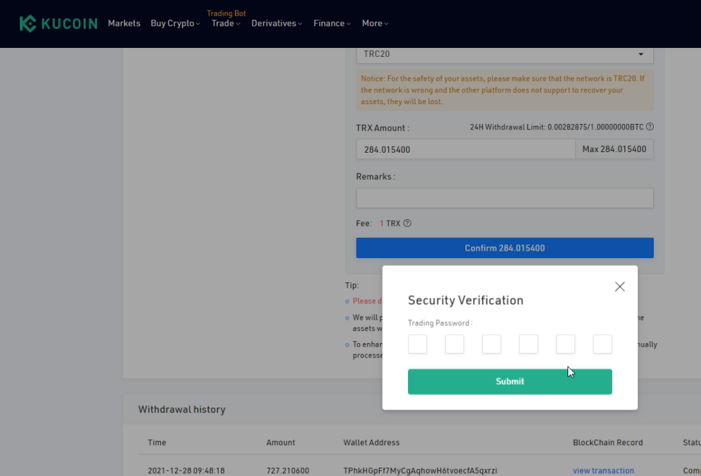This screenshot has height=476, width=701.
Task: Open the view transaction link
Action: pyautogui.click(x=603, y=471)
